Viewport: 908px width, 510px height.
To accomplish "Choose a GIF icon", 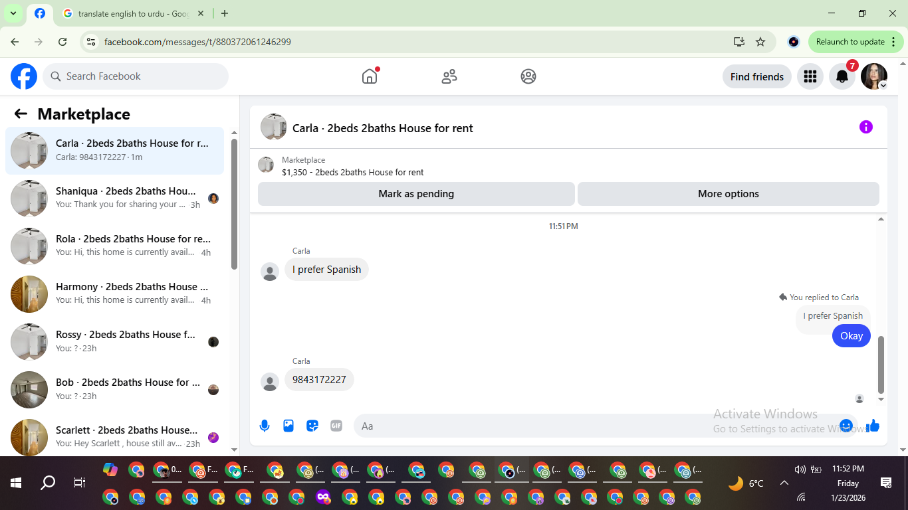I will pyautogui.click(x=336, y=426).
